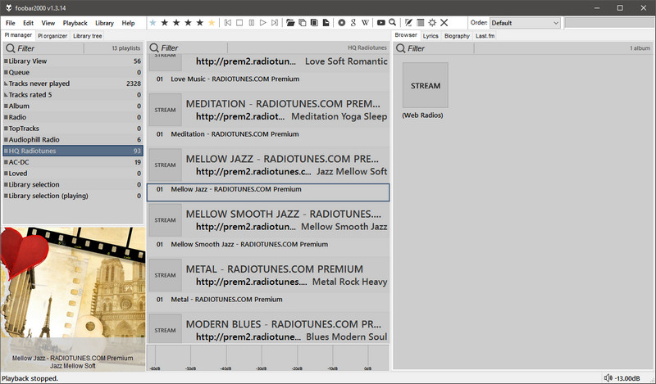Switch to the Lyrics tab
Viewport: 656px width, 384px height.
(430, 36)
